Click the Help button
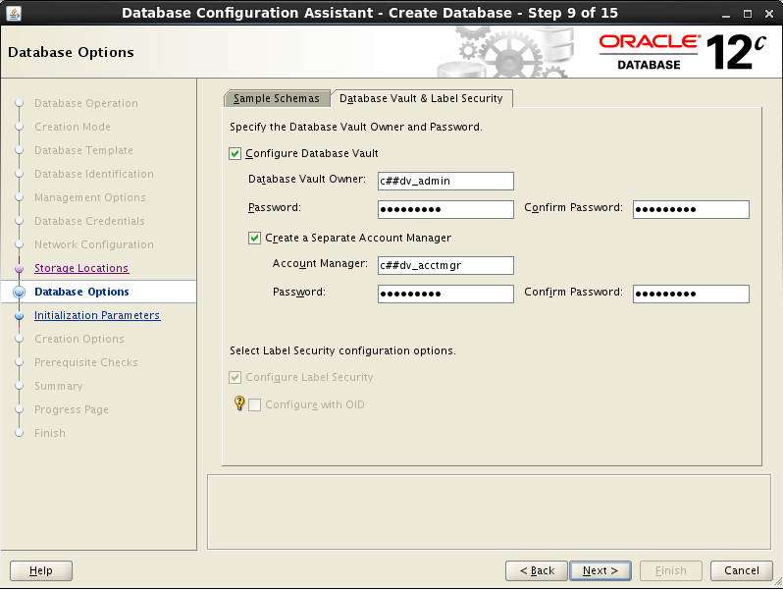This screenshot has height=590, width=783. tap(41, 570)
